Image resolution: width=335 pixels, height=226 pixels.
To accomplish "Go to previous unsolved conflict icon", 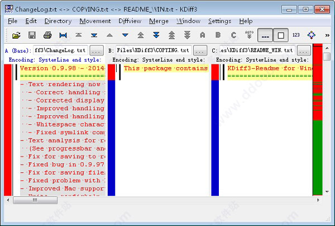I will [x=172, y=35].
